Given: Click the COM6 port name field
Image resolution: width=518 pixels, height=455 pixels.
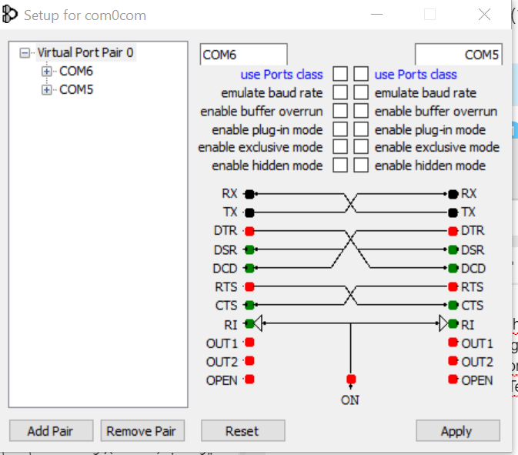Looking at the screenshot, I should point(243,55).
